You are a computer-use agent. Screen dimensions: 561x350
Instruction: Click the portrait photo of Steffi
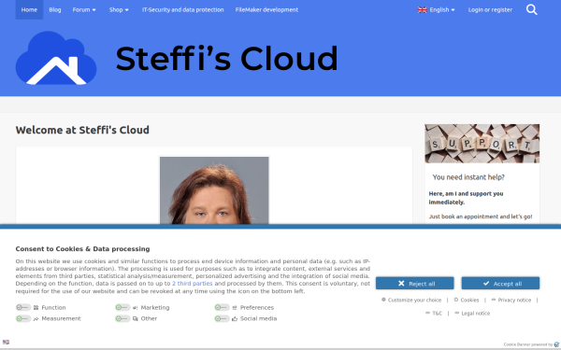214,190
